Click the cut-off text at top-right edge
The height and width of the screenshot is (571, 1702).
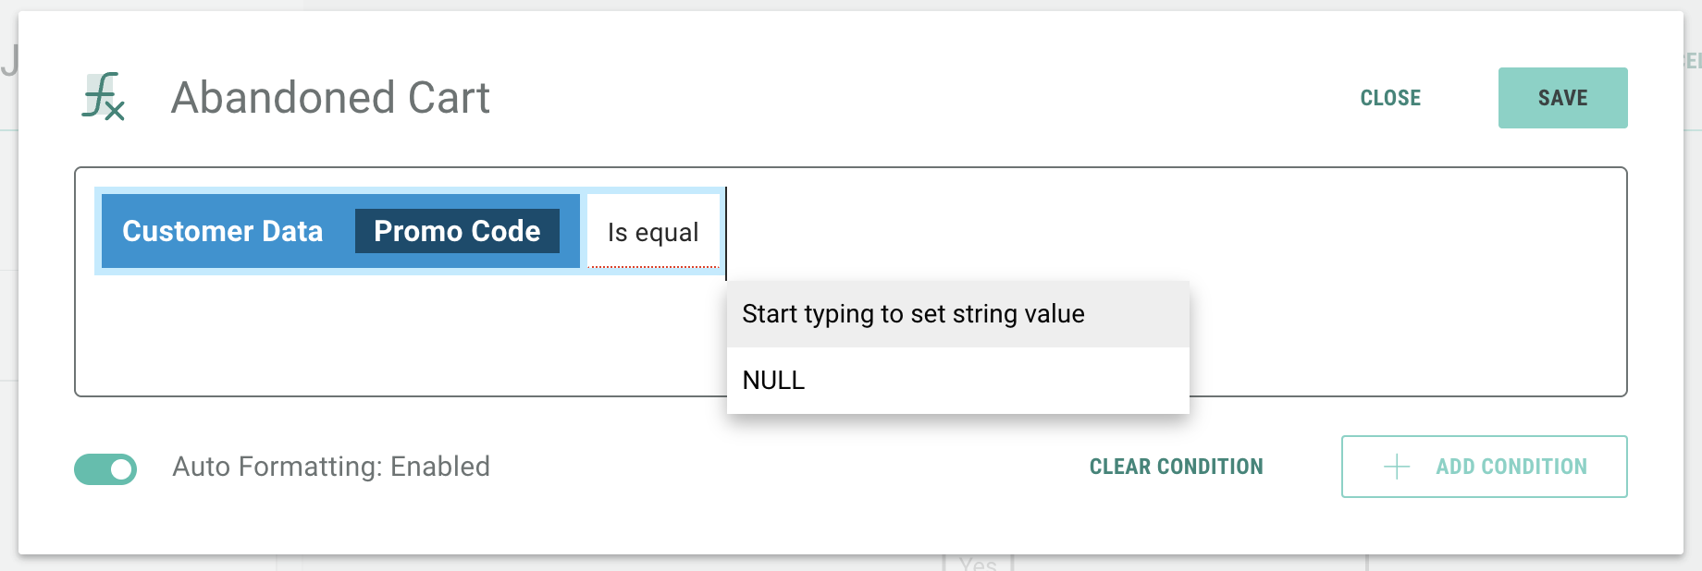[x=1692, y=61]
